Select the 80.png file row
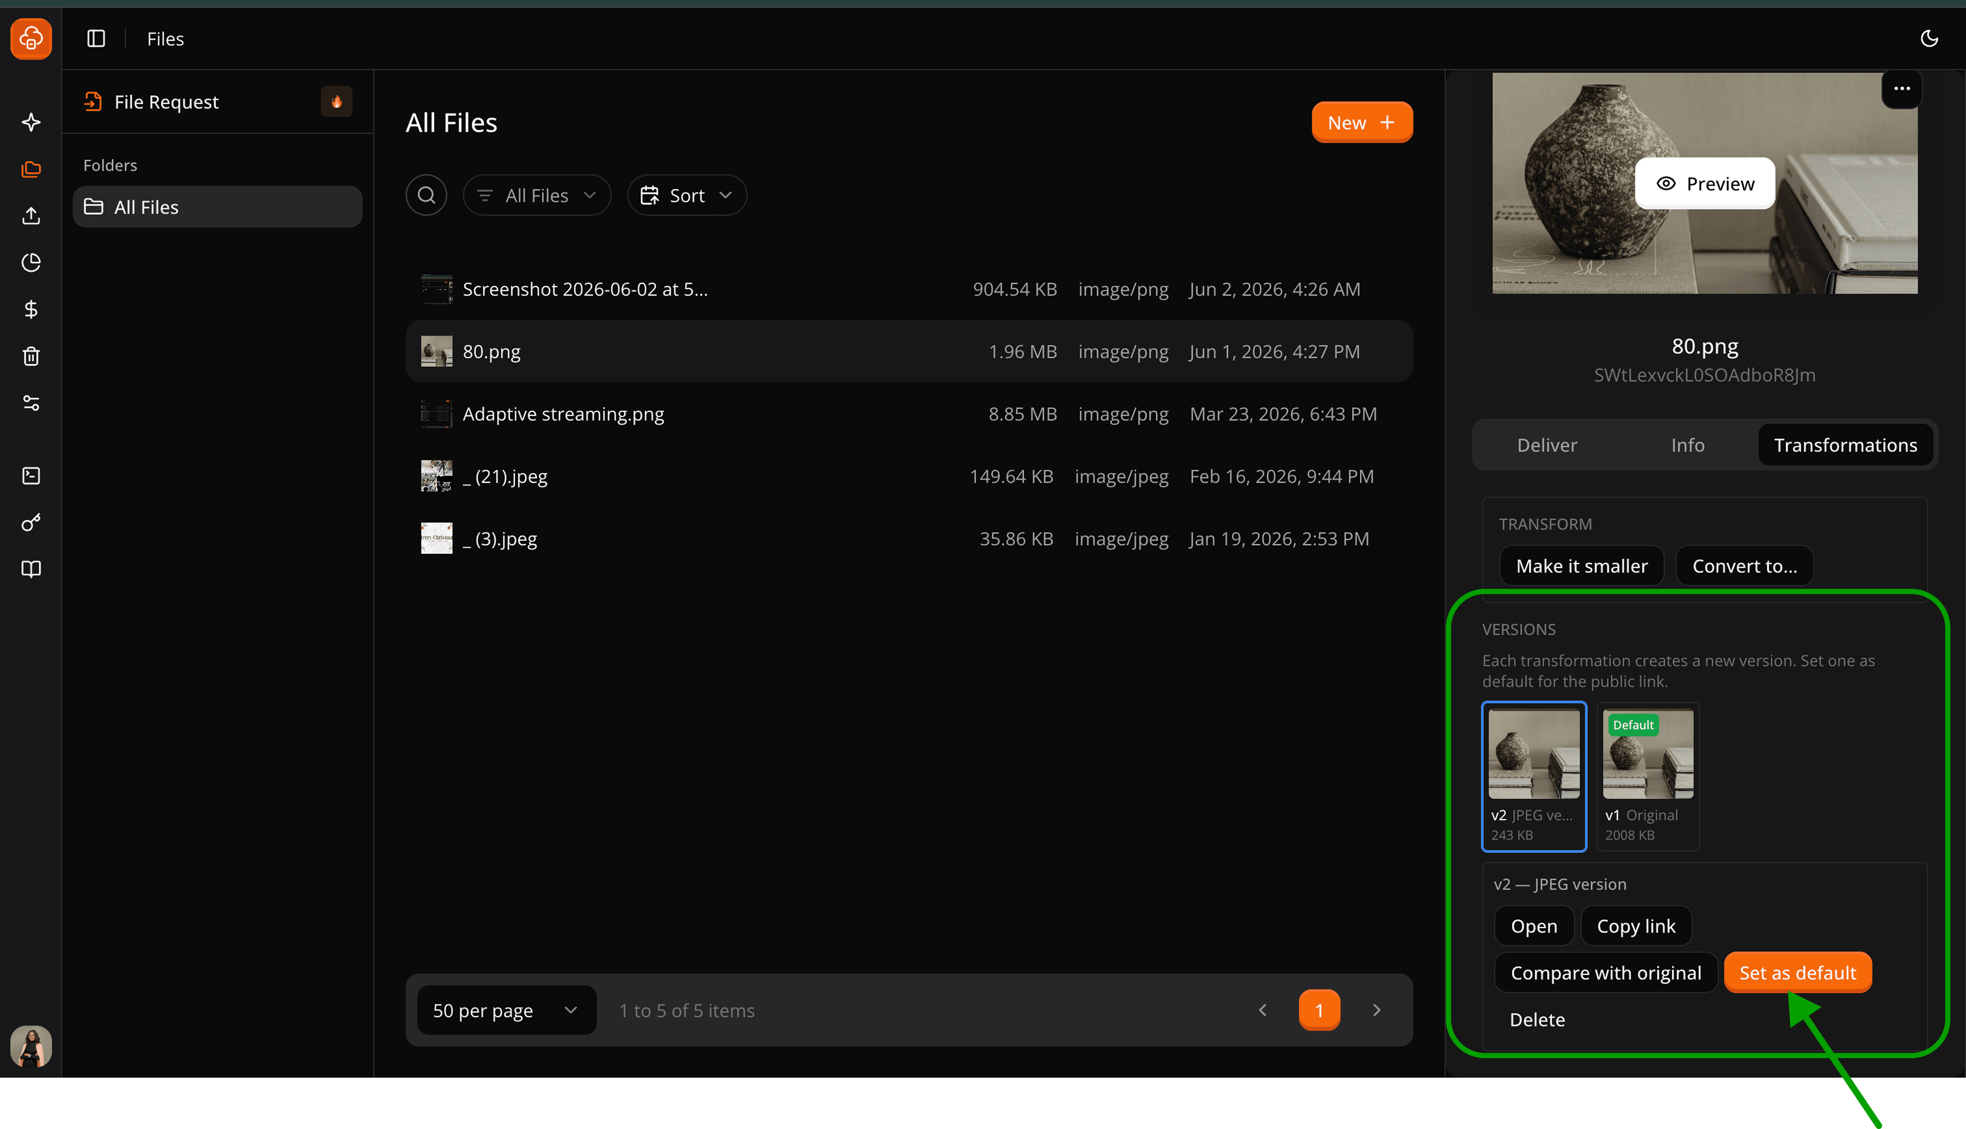 [x=909, y=351]
